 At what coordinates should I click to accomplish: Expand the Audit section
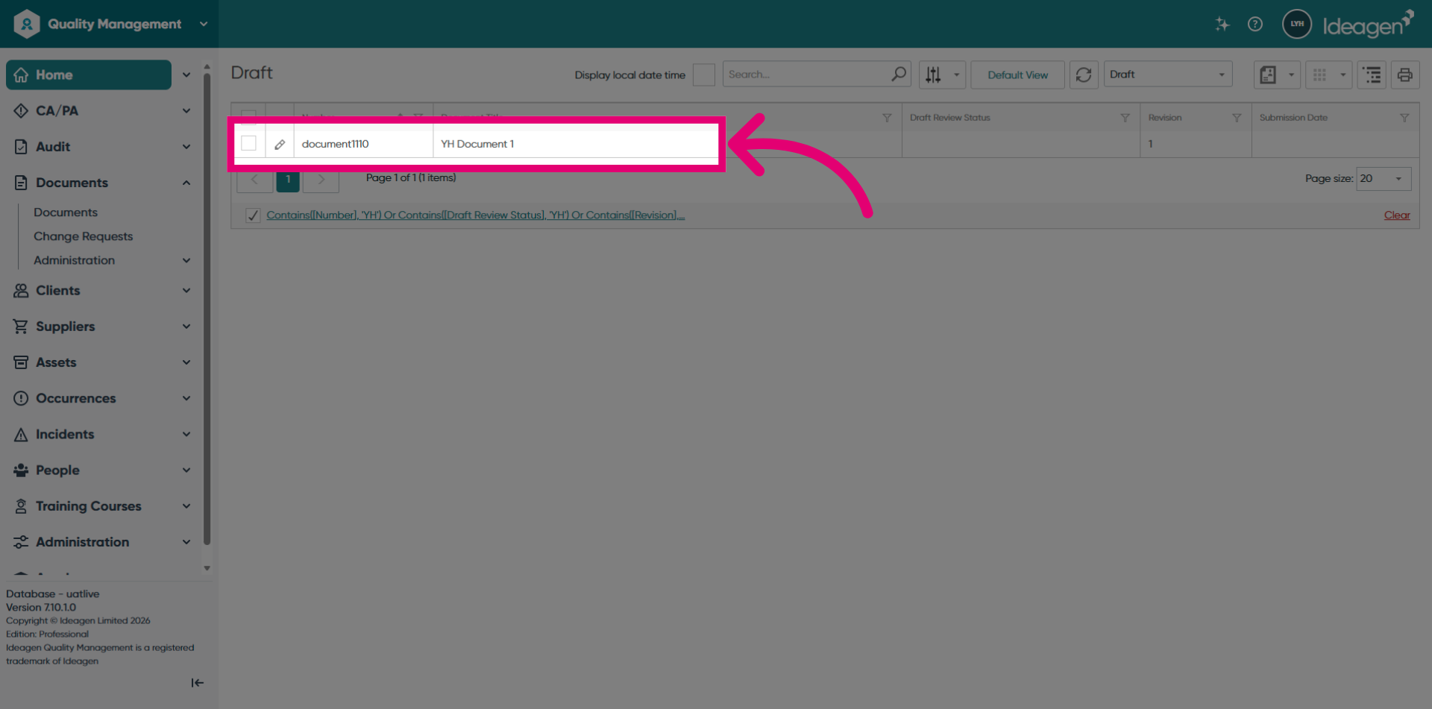186,147
